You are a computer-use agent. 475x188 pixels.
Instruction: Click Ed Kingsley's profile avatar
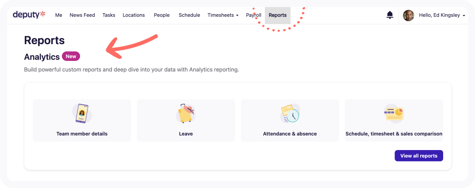pos(408,15)
